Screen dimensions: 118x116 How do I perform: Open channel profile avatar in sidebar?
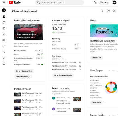click(4, 10)
